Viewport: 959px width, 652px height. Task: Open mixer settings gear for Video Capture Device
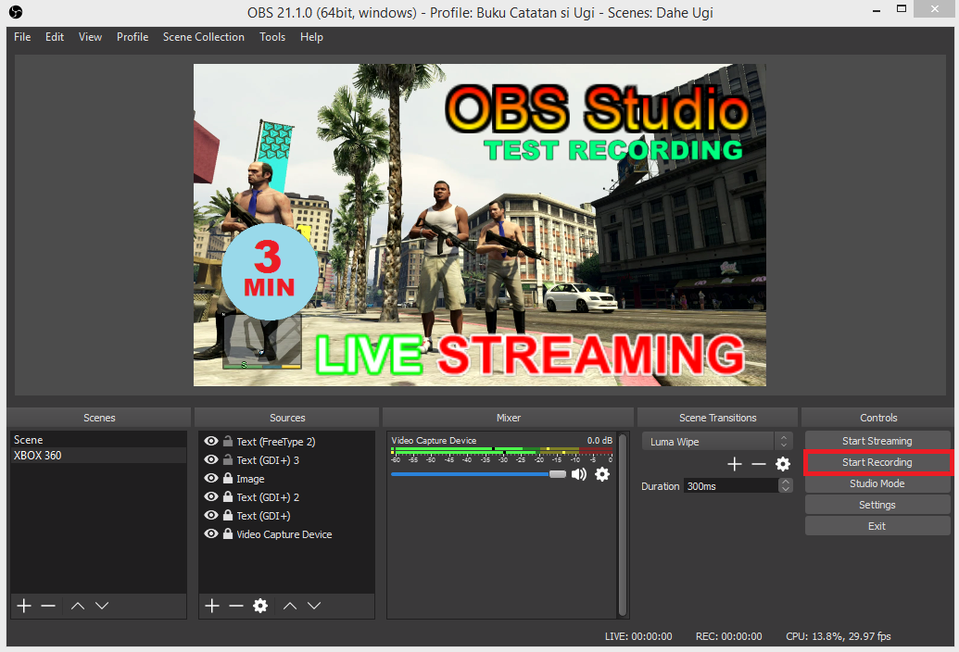point(602,474)
